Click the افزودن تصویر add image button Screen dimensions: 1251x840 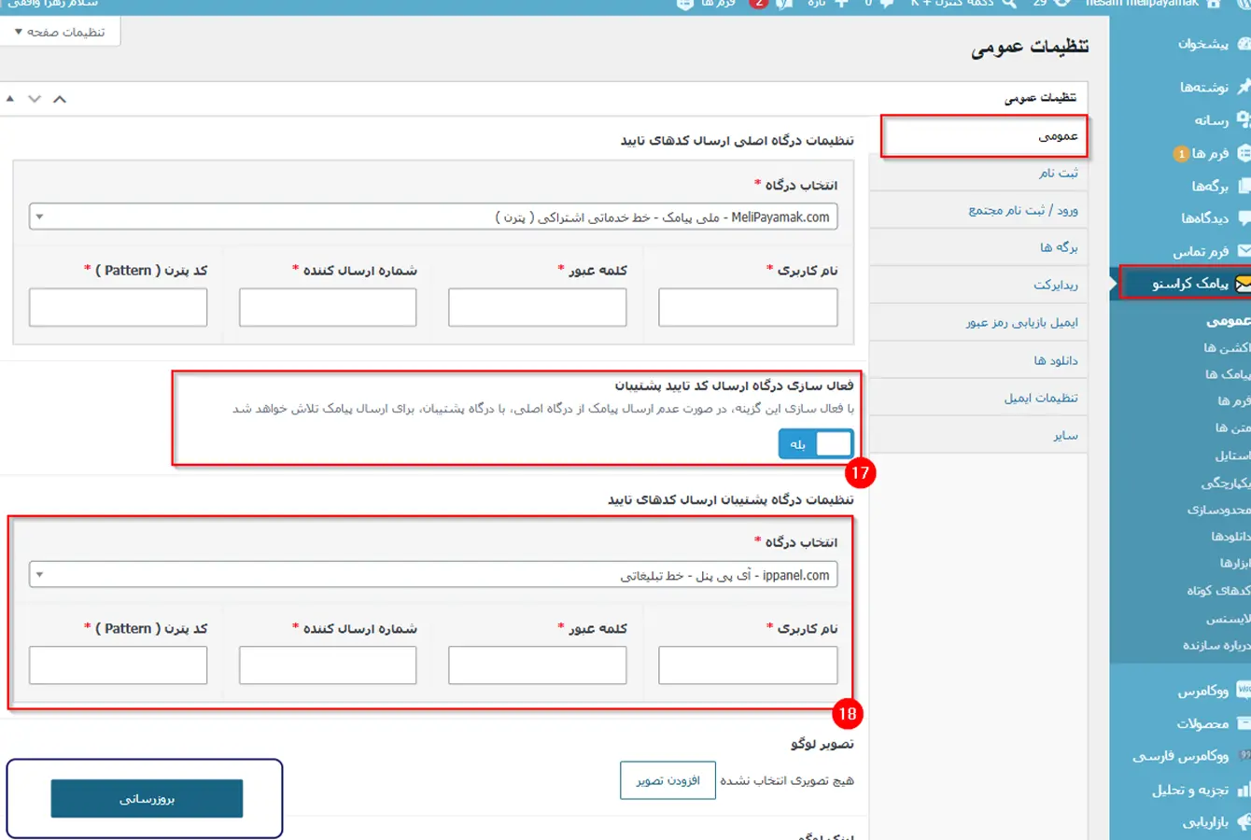click(x=668, y=780)
